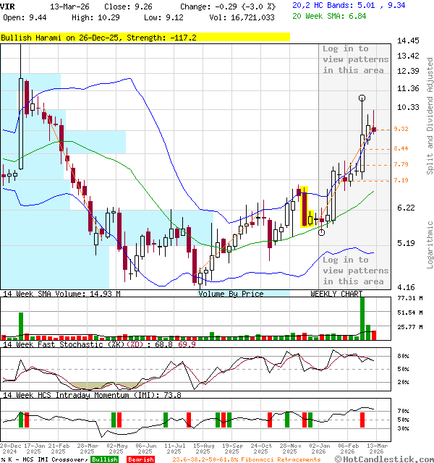Click the 8.44 Fibonacci level label
This screenshot has width=434, height=463.
[401, 148]
